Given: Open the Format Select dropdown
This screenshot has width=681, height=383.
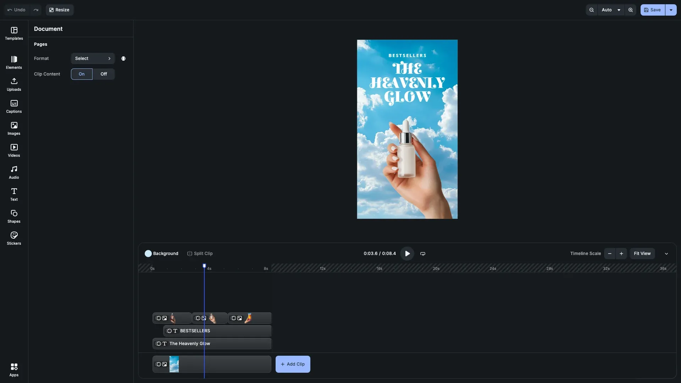Looking at the screenshot, I should pyautogui.click(x=93, y=58).
